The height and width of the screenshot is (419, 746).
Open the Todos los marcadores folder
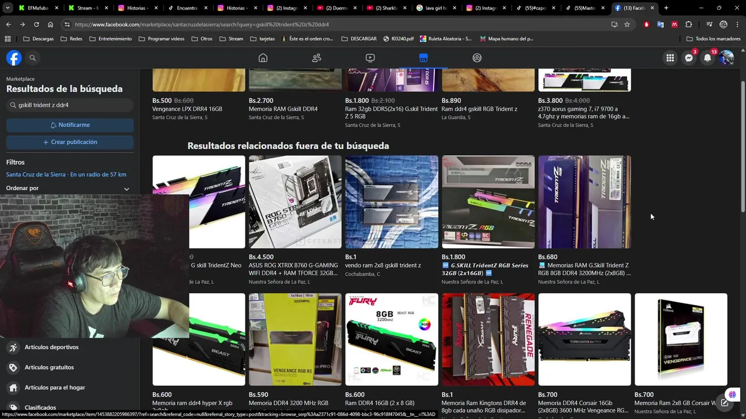coord(713,38)
